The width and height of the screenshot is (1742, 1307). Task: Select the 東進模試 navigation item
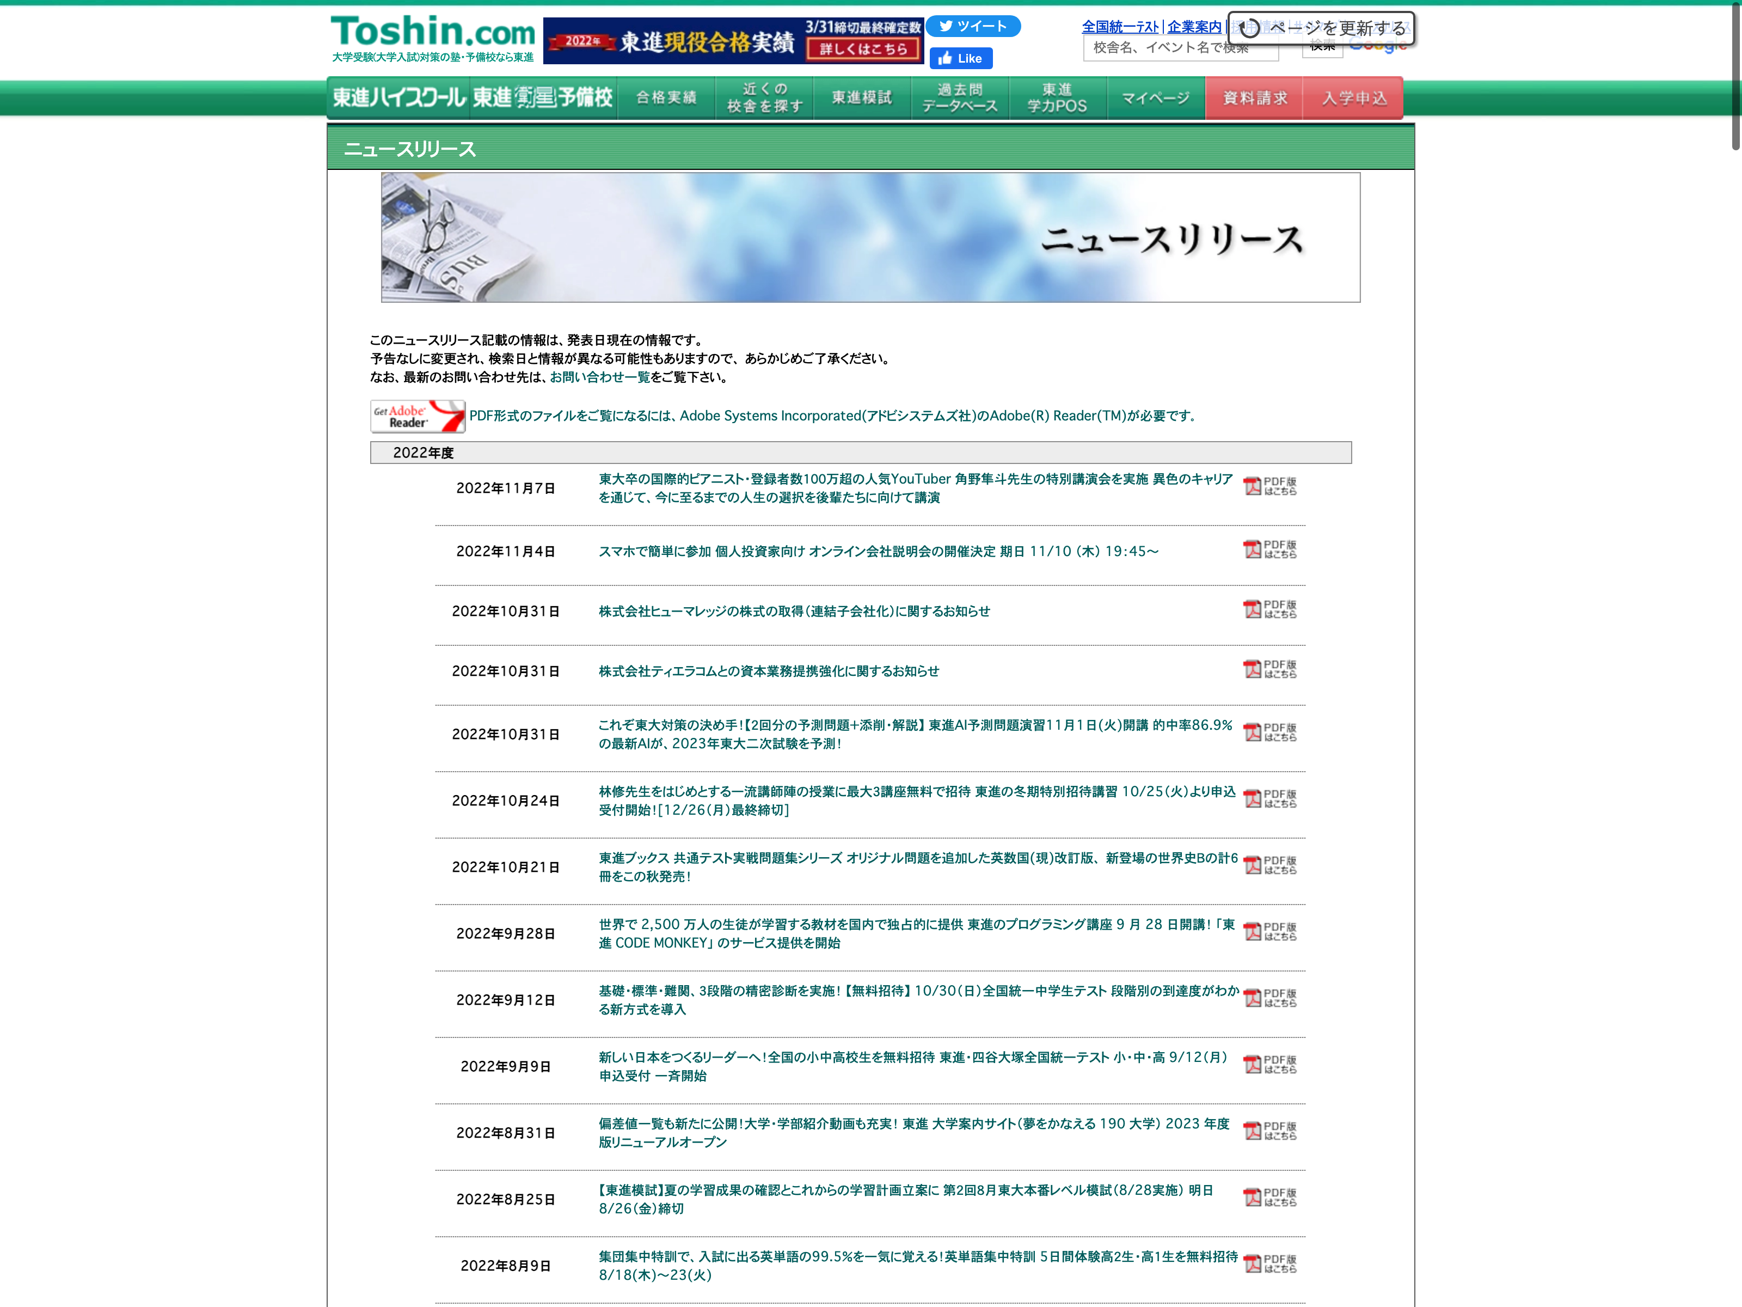click(862, 97)
